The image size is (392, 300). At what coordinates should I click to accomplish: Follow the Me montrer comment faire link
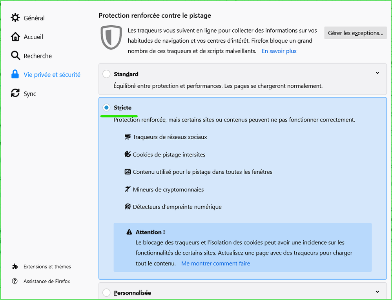point(215,264)
